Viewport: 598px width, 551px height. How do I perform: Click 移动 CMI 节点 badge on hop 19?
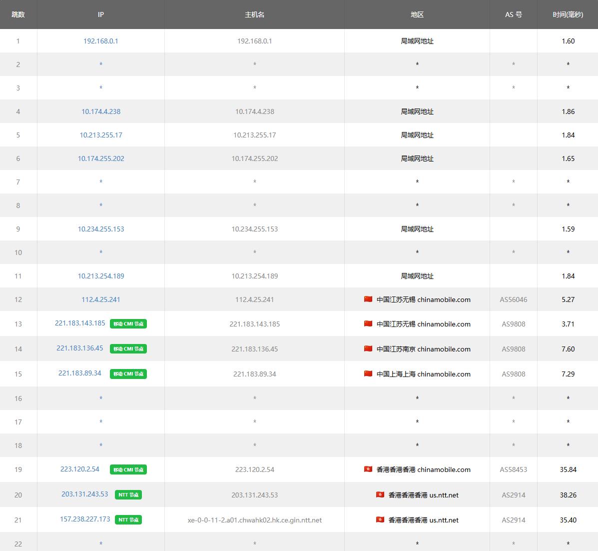(128, 469)
